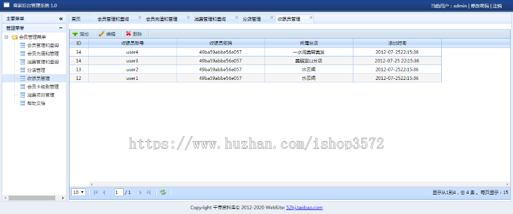Viewport: 513px width, 214px height.
Task: Click ID cell 34
Action: tap(79, 52)
